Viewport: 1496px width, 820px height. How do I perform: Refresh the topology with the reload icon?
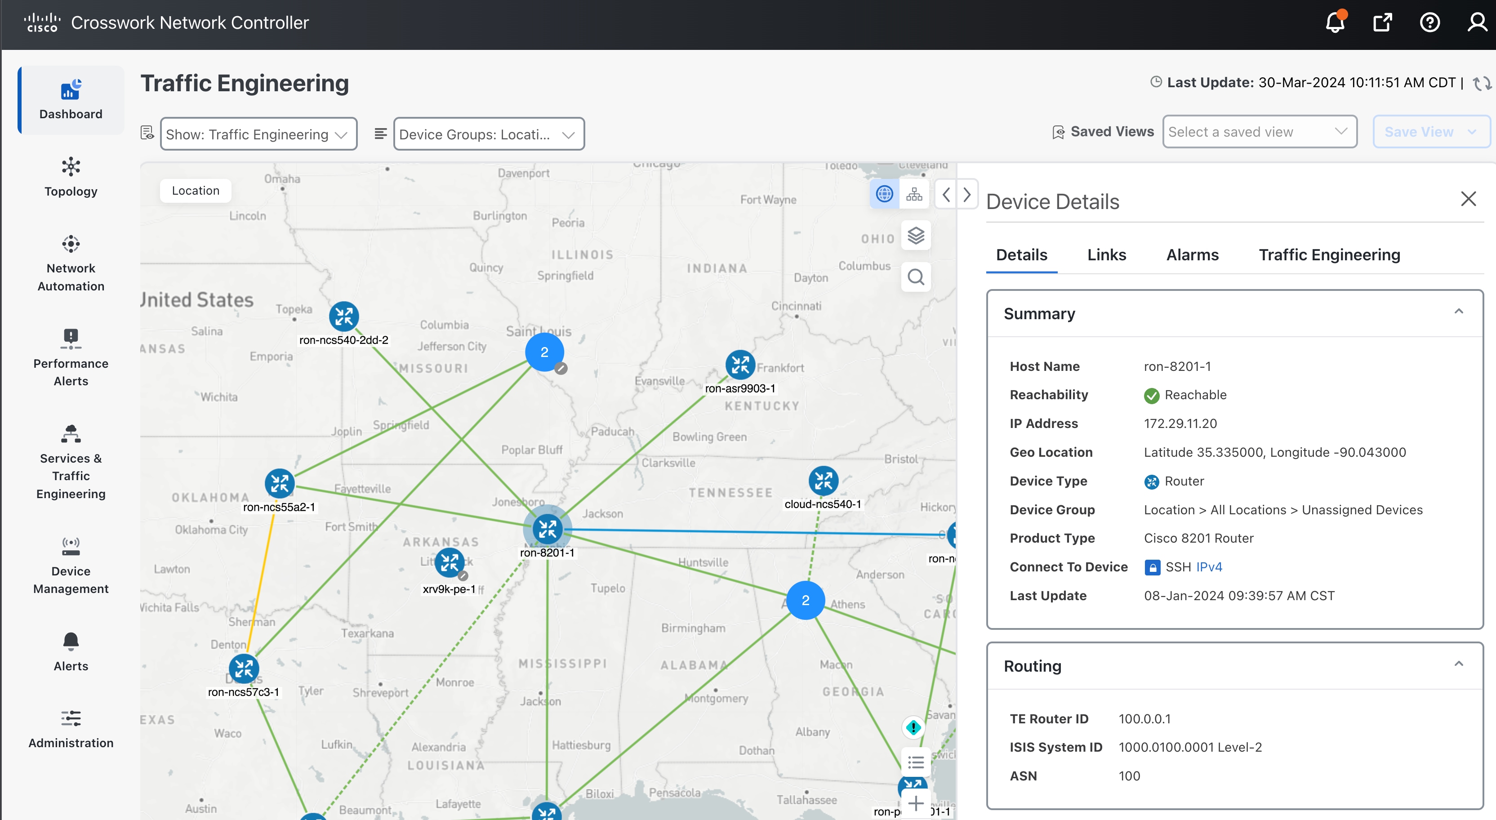(x=1482, y=83)
